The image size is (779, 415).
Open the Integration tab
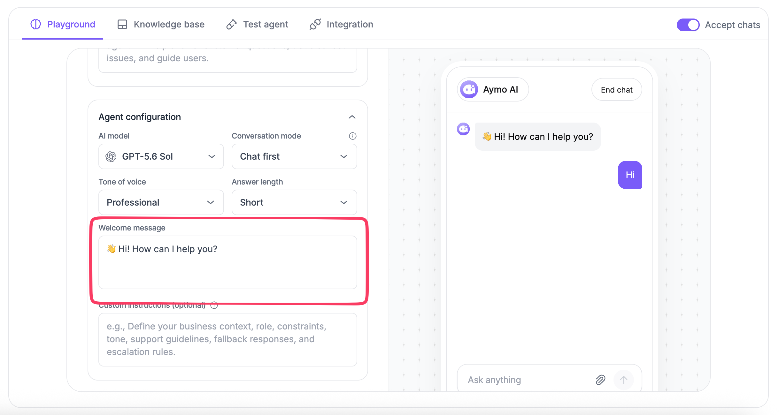[342, 24]
